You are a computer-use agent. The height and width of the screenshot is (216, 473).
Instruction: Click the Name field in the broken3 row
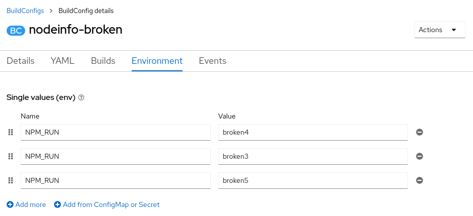pyautogui.click(x=115, y=156)
